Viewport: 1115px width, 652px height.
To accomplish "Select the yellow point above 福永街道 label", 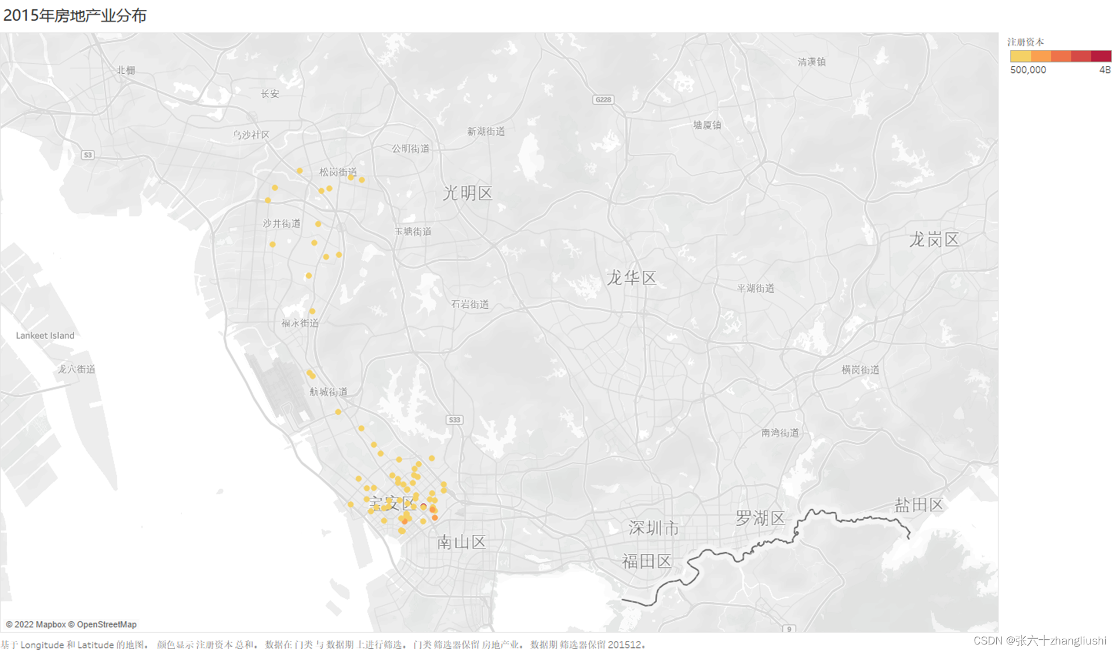I will (312, 311).
